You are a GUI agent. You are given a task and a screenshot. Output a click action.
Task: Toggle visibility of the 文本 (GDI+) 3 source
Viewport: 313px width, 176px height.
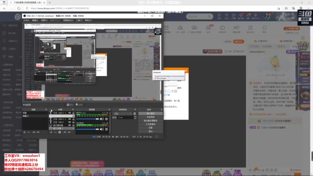click(70, 113)
